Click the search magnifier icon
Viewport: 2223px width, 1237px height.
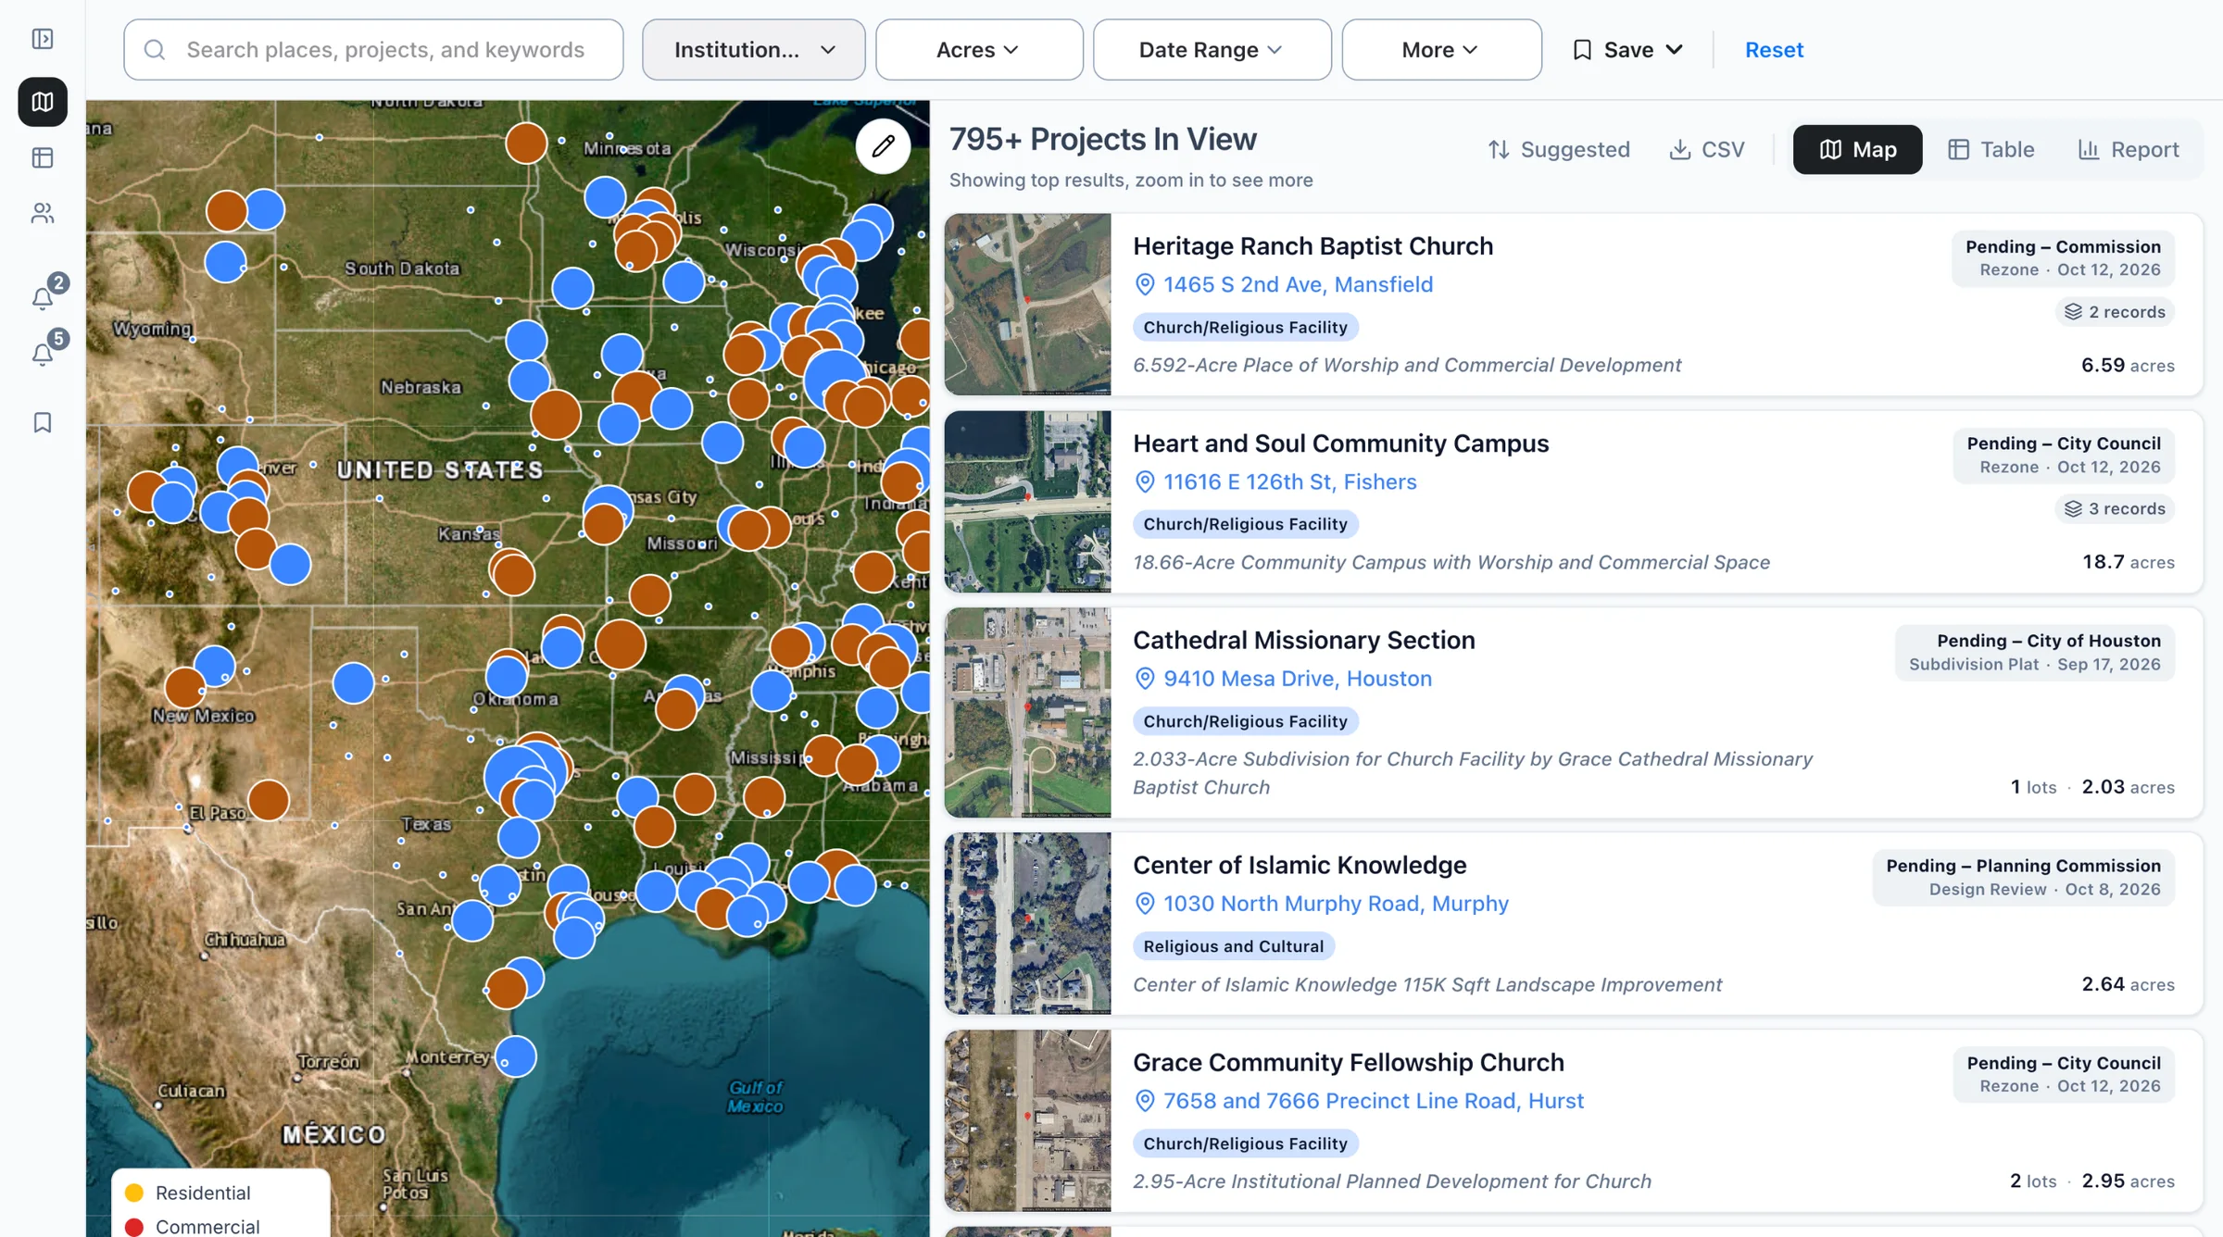click(x=155, y=50)
